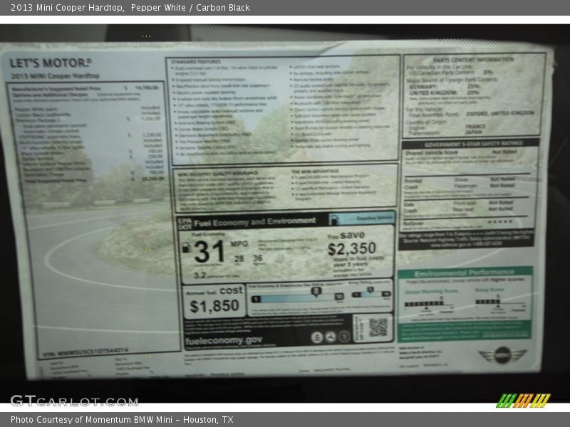Click the page title '2013 Mini Cooper Hardtop'
570x427 pixels.
pos(68,8)
